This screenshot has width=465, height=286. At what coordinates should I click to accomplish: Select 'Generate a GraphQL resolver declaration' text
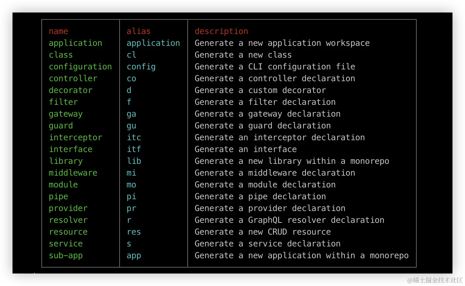(289, 220)
